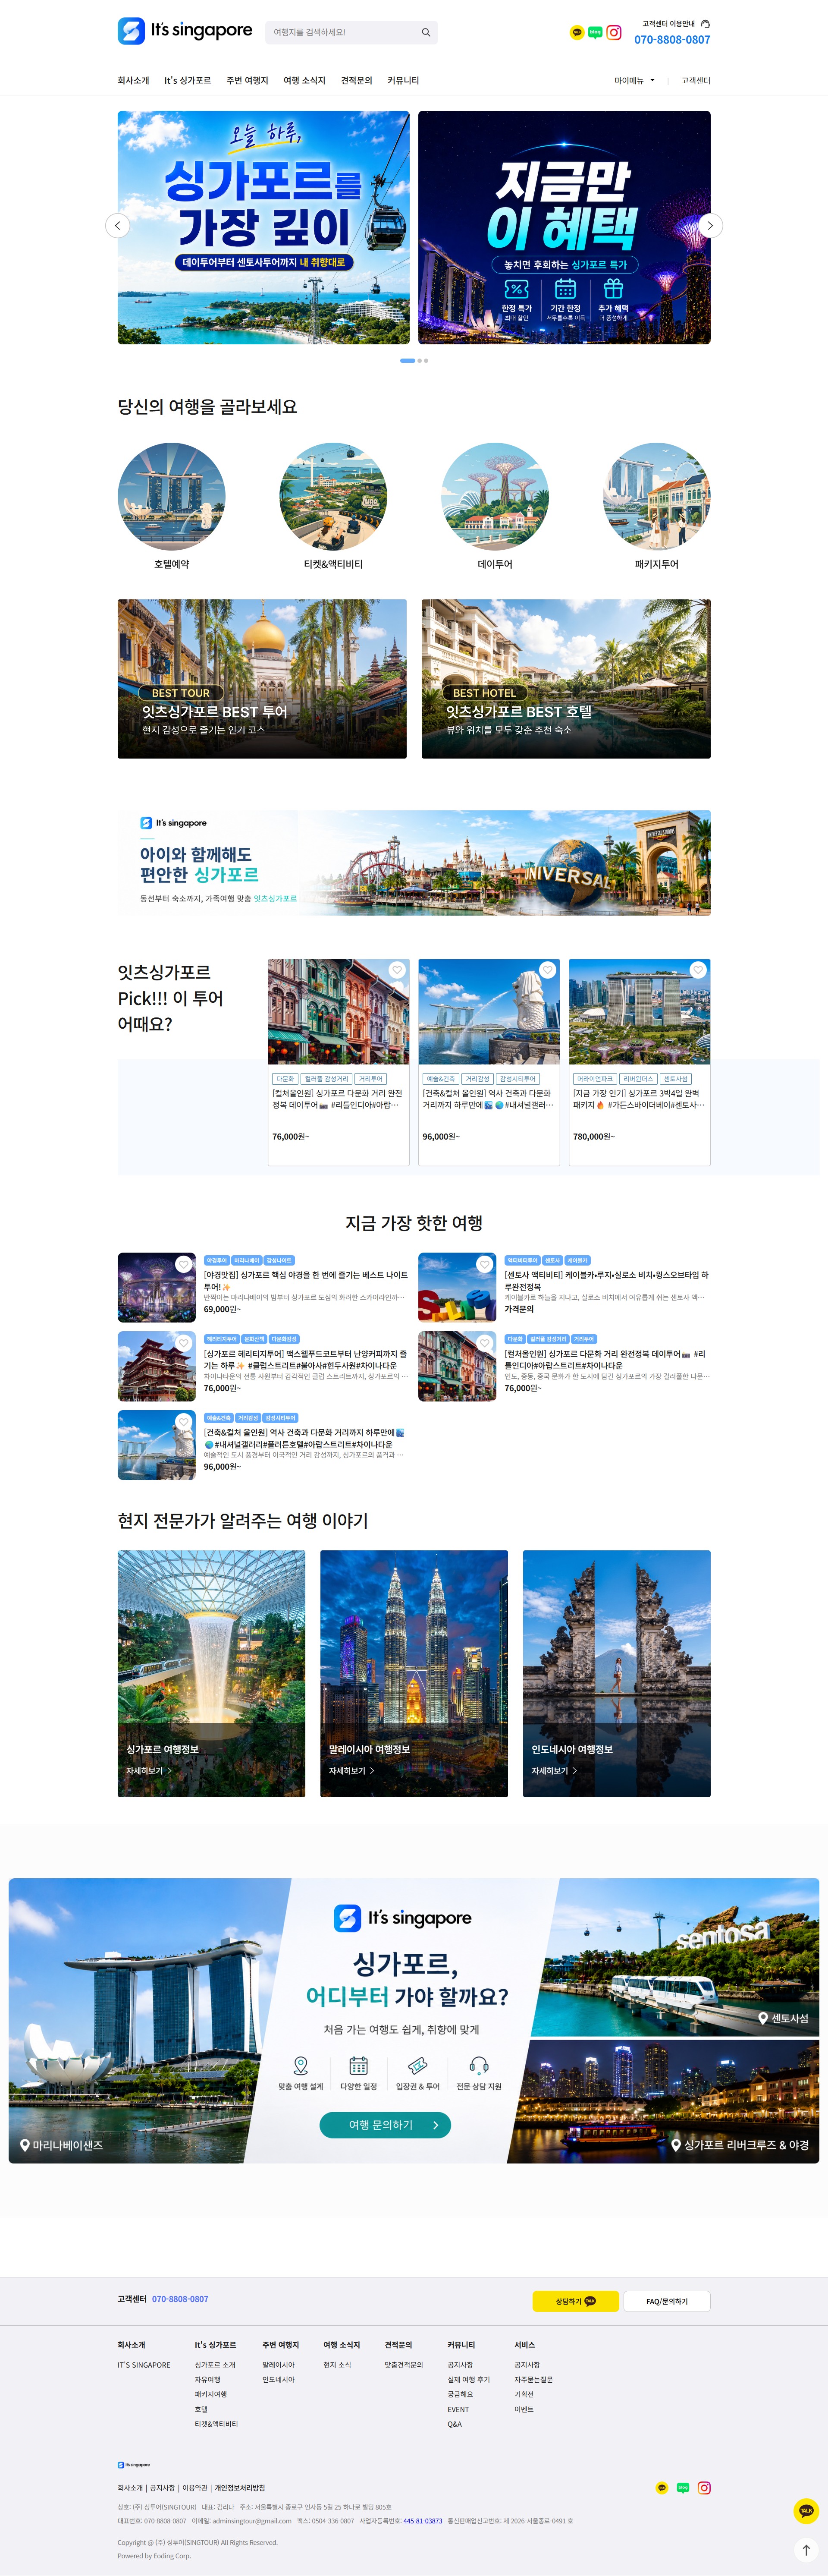Open the BEST HOTEL banner card
Image resolution: width=828 pixels, height=2576 pixels.
(x=566, y=679)
